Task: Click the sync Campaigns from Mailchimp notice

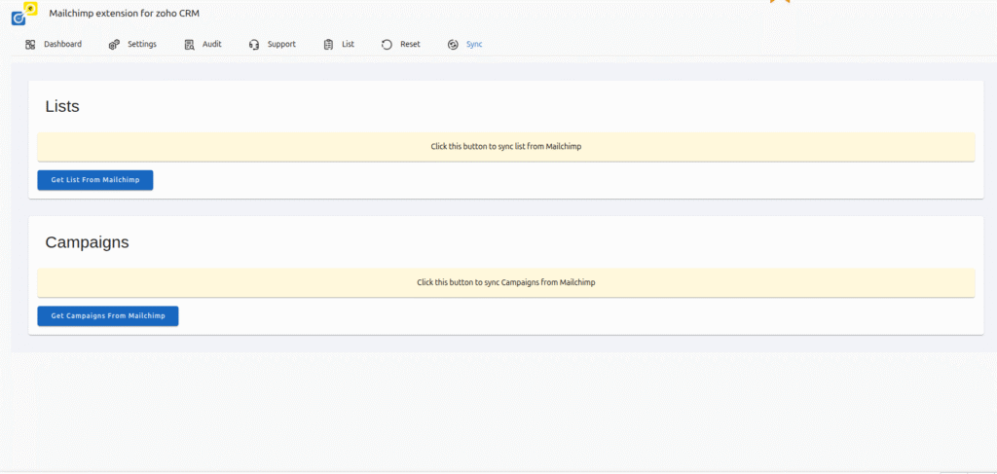Action: pyautogui.click(x=506, y=283)
